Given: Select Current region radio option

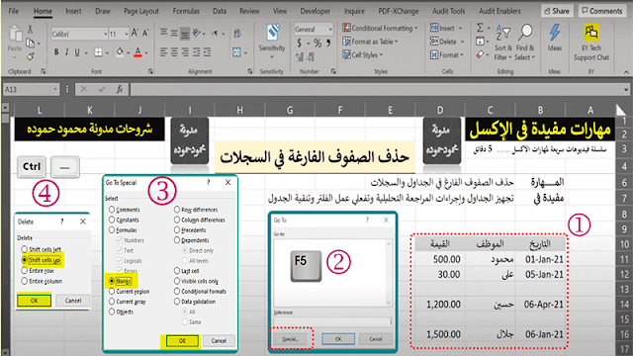Looking at the screenshot, I should tap(112, 291).
